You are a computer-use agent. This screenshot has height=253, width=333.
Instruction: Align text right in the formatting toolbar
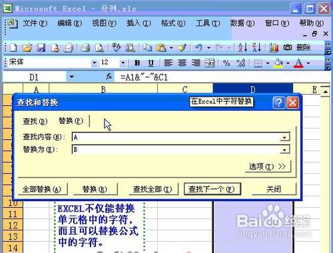pyautogui.click(x=196, y=63)
